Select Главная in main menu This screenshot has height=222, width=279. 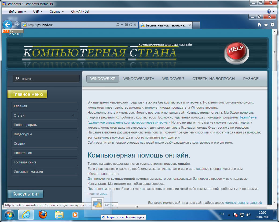coord(45,106)
